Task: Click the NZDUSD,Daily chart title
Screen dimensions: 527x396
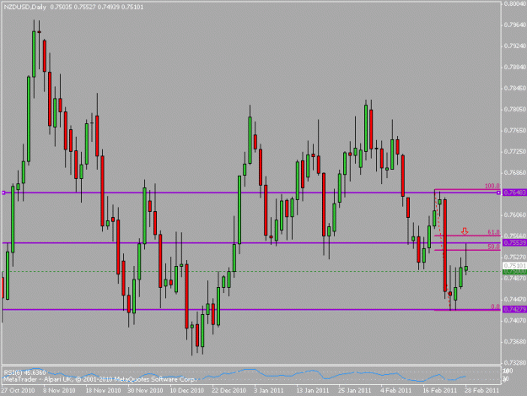Action: (24, 7)
